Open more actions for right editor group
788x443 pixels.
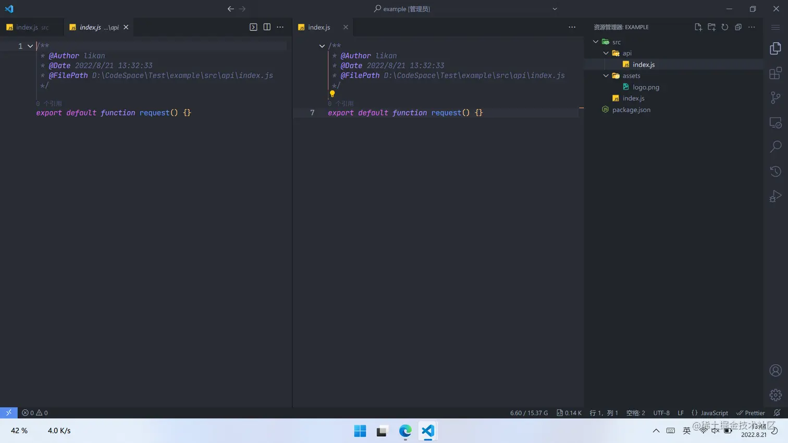(572, 27)
